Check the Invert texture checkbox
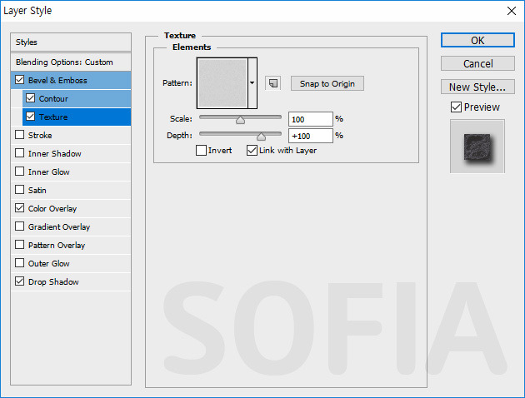This screenshot has width=525, height=398. pos(201,150)
